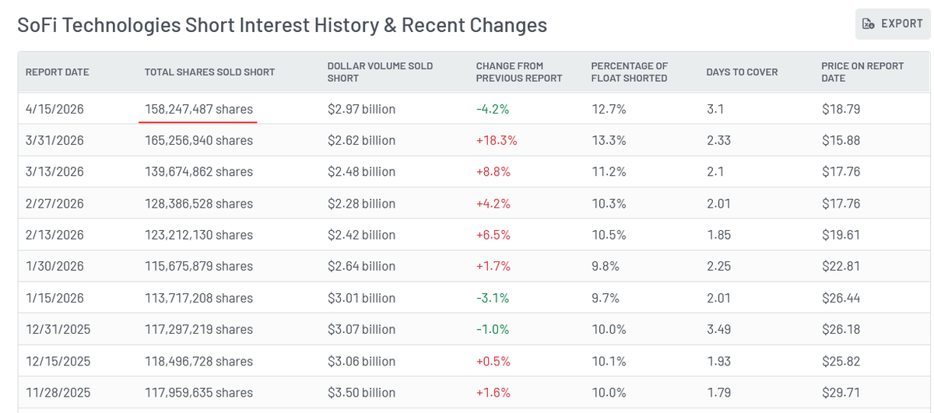
Task: Click the Dollar Volume Sold Short header
Action: tap(380, 72)
